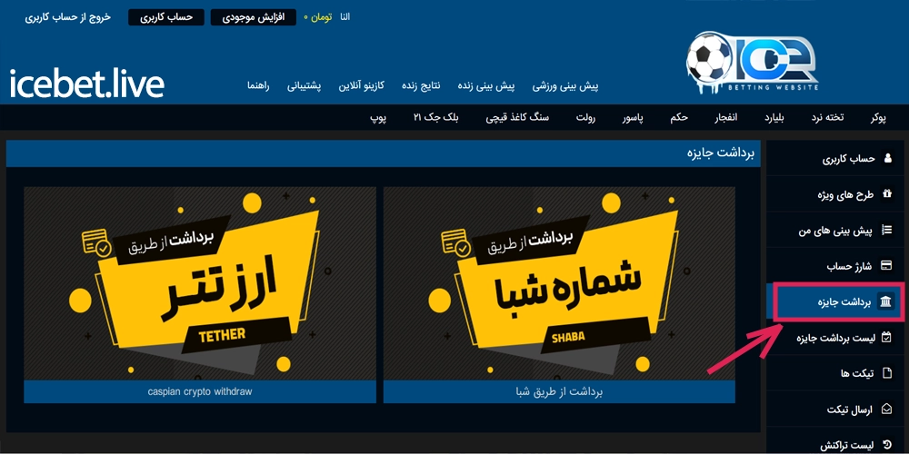Select the حکم game link
909x454 pixels.
click(x=679, y=118)
